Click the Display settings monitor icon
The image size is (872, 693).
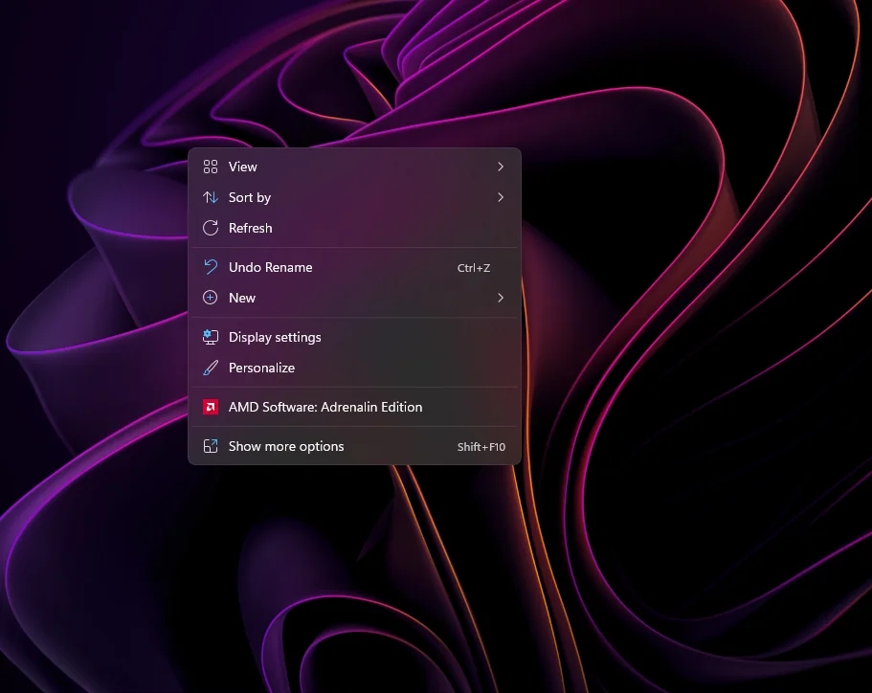pos(211,337)
